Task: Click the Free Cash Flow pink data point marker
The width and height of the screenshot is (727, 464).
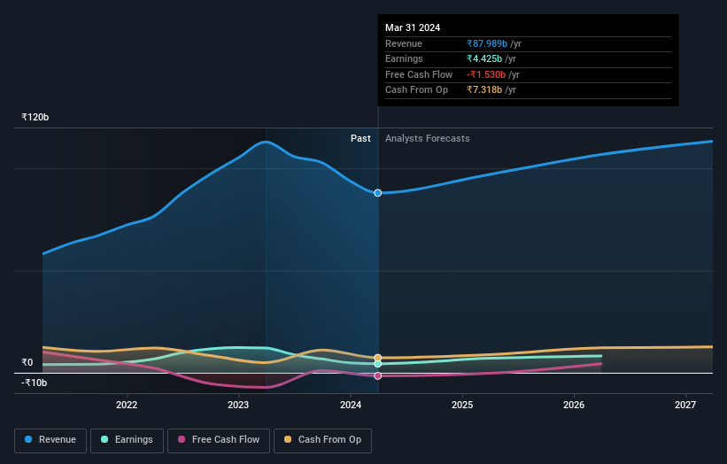Action: (378, 376)
